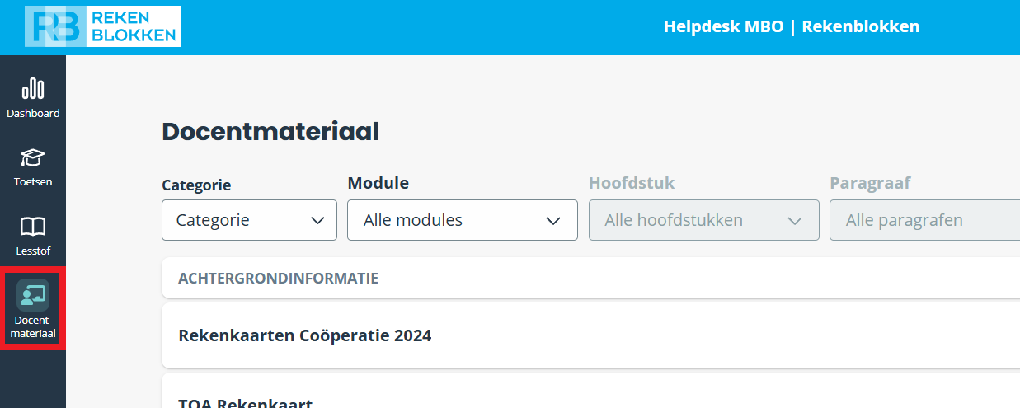Image resolution: width=1020 pixels, height=408 pixels.
Task: Open the Categorie dropdown
Action: tap(249, 220)
